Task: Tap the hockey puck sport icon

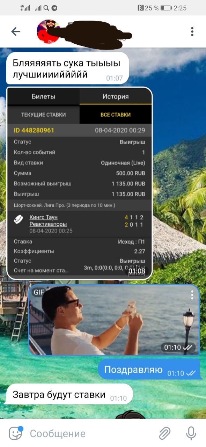Action: (18, 220)
